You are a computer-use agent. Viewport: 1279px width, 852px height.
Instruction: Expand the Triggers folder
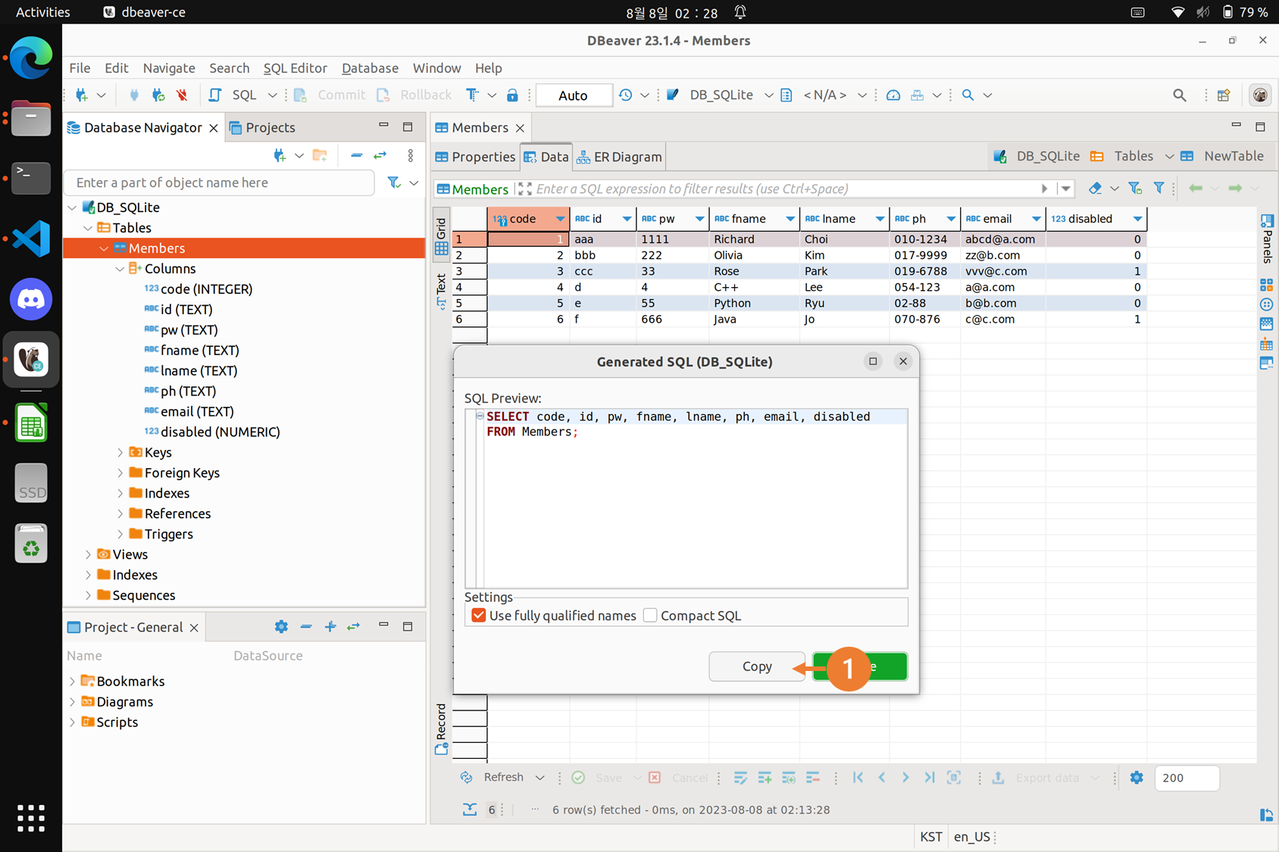[120, 535]
